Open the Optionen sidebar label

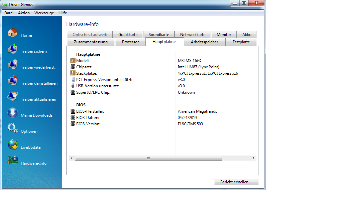coord(29,131)
